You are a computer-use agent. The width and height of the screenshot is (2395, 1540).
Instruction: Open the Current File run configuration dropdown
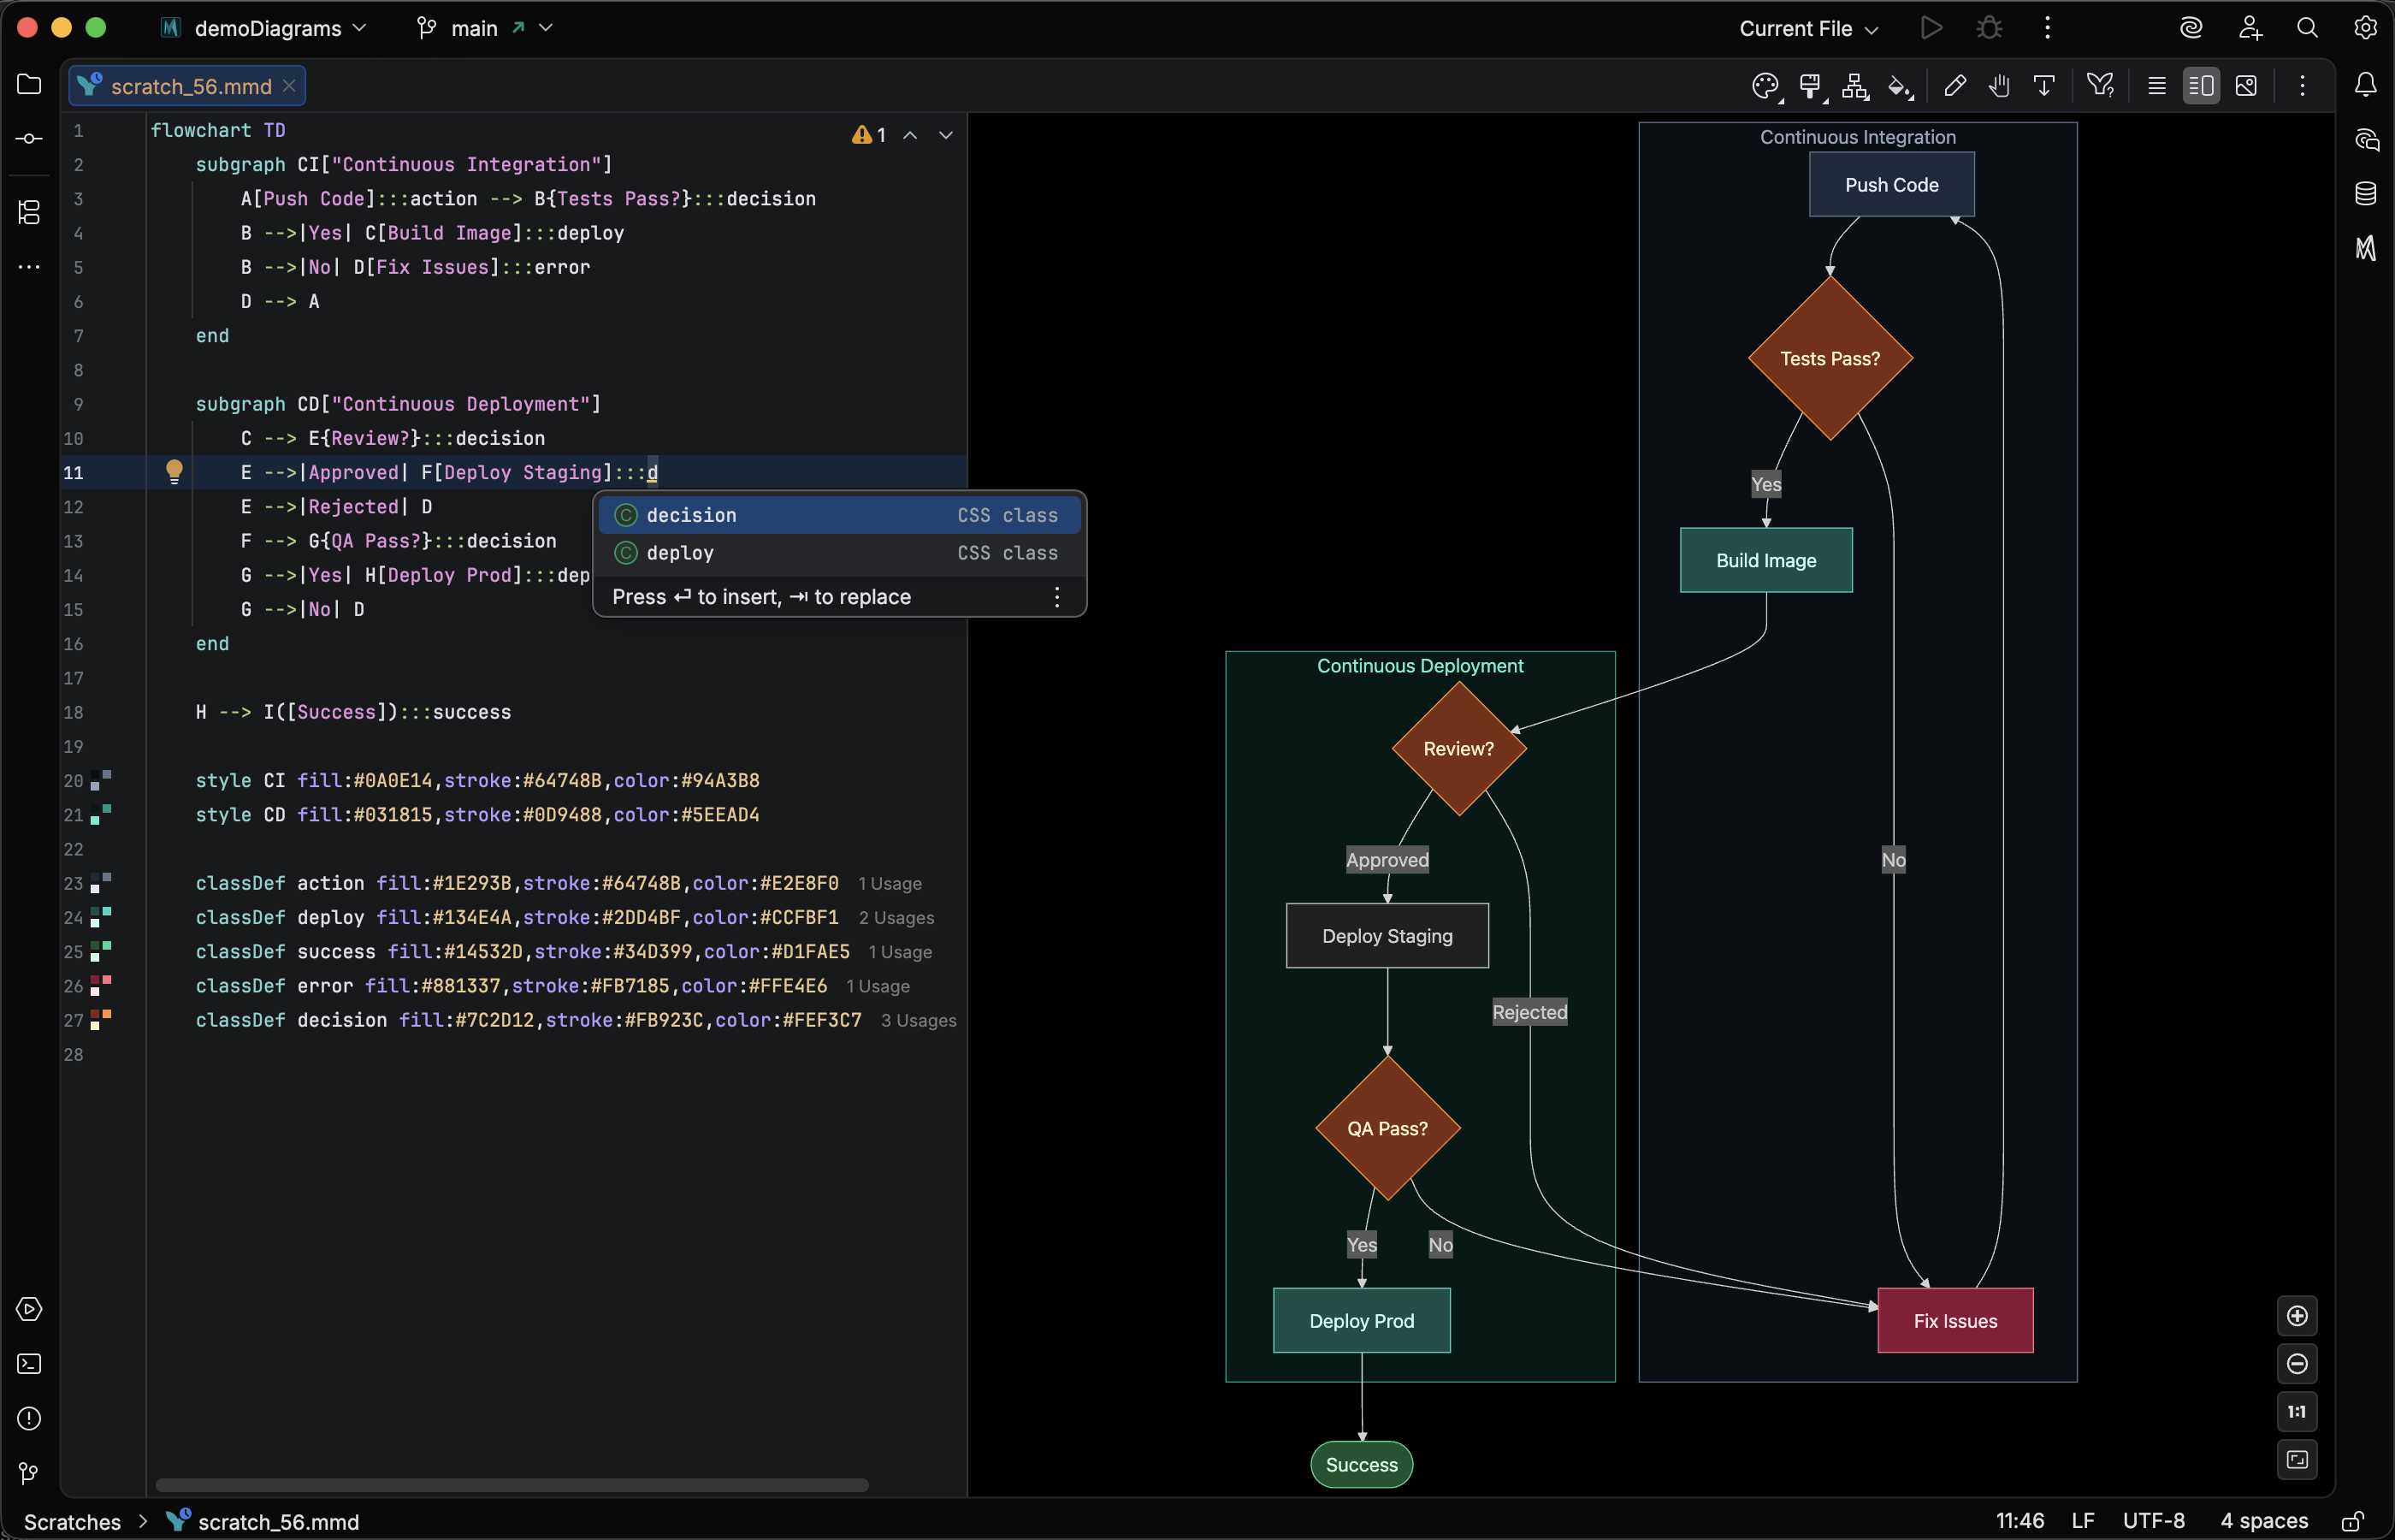click(1806, 28)
